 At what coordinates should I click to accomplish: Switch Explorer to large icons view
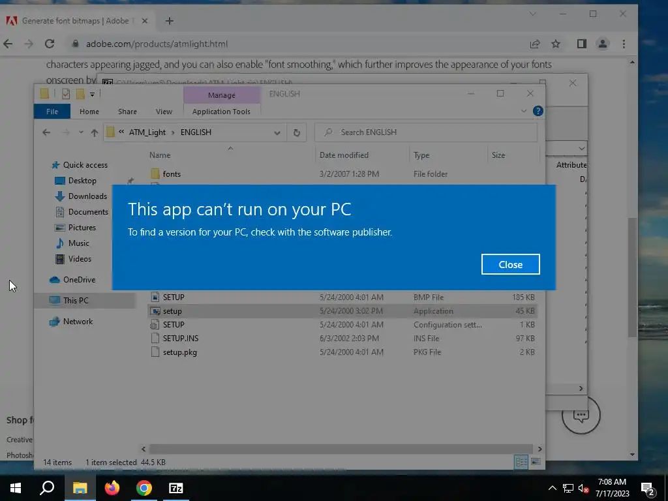pyautogui.click(x=536, y=462)
